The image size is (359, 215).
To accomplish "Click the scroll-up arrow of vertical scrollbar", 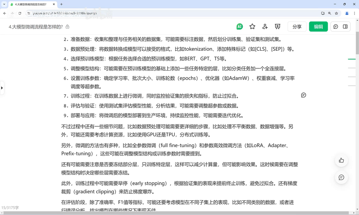I will tap(357, 20).
